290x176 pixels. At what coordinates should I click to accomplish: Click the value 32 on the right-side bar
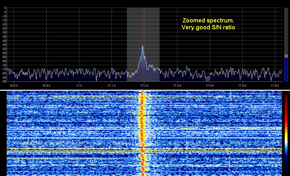coord(286,56)
